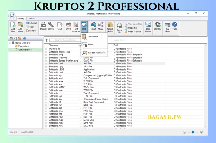The image size is (216, 143).
Task: Click the zoom slider handle
Action: (x=193, y=132)
